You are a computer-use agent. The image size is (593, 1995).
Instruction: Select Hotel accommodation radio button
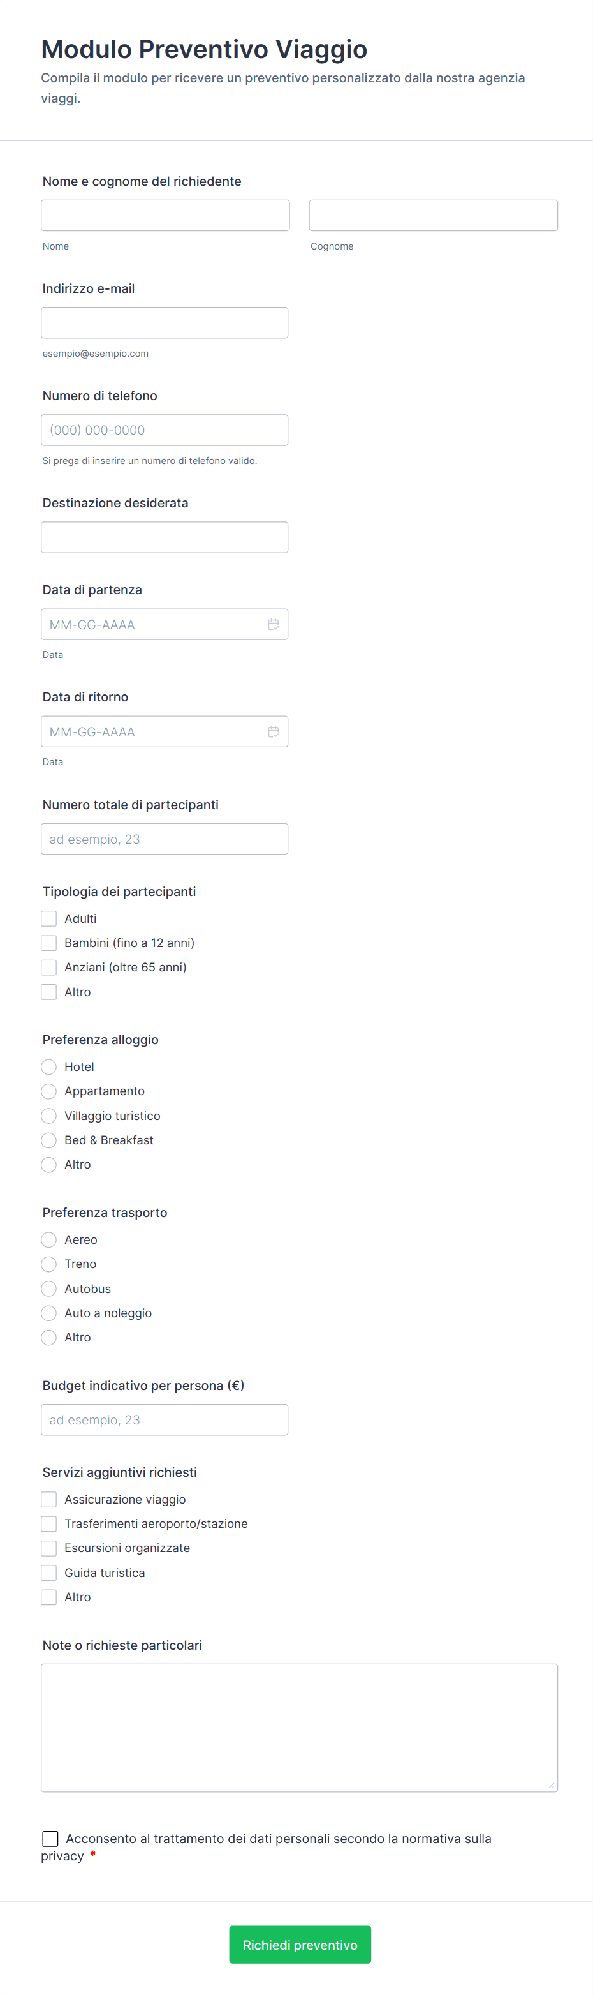coord(48,1066)
